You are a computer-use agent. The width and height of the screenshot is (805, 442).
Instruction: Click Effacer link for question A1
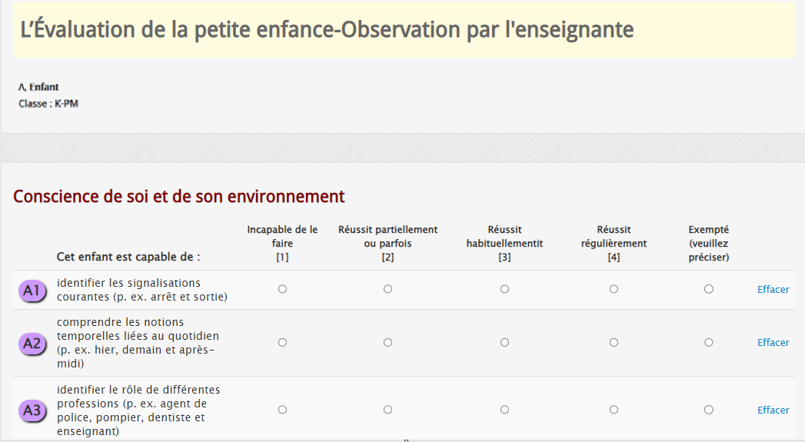(773, 290)
